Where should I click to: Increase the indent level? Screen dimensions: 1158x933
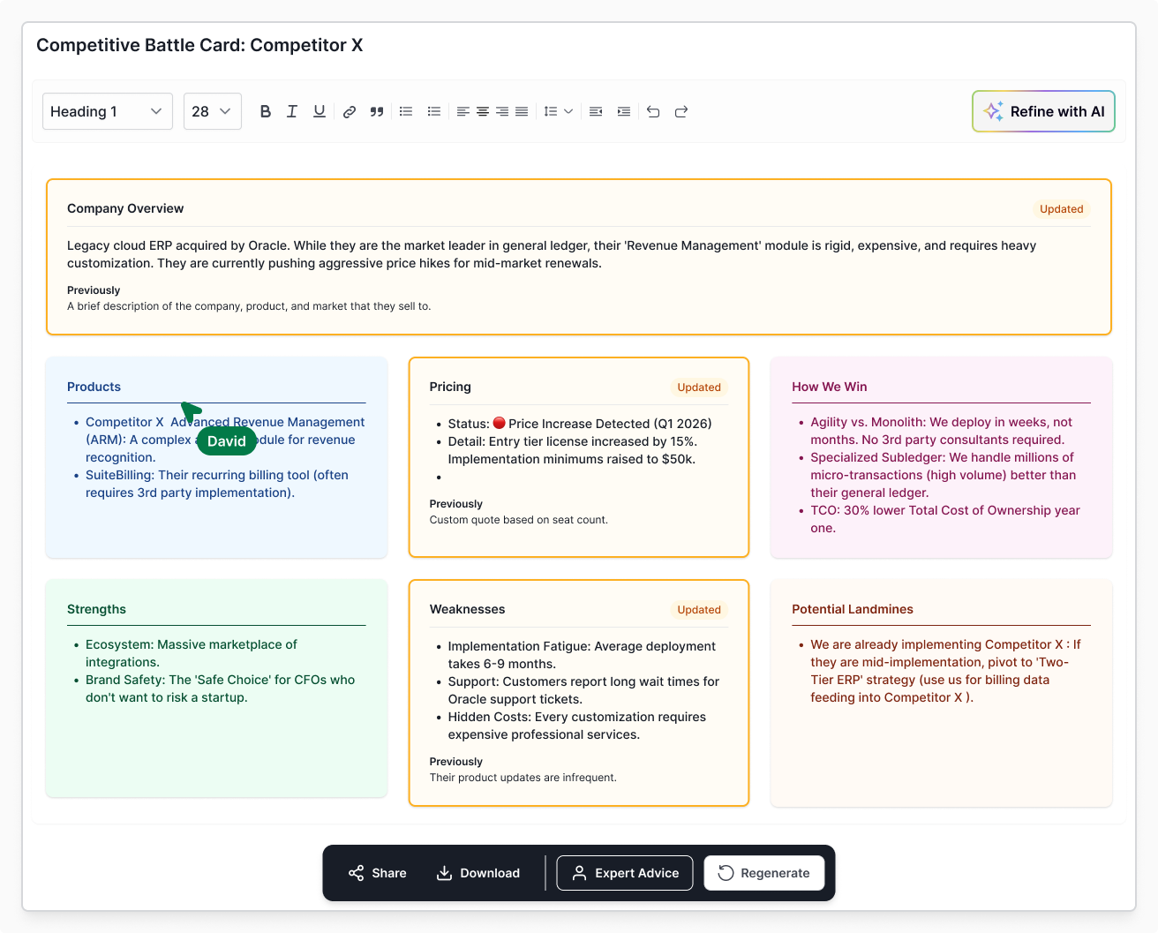coord(624,111)
